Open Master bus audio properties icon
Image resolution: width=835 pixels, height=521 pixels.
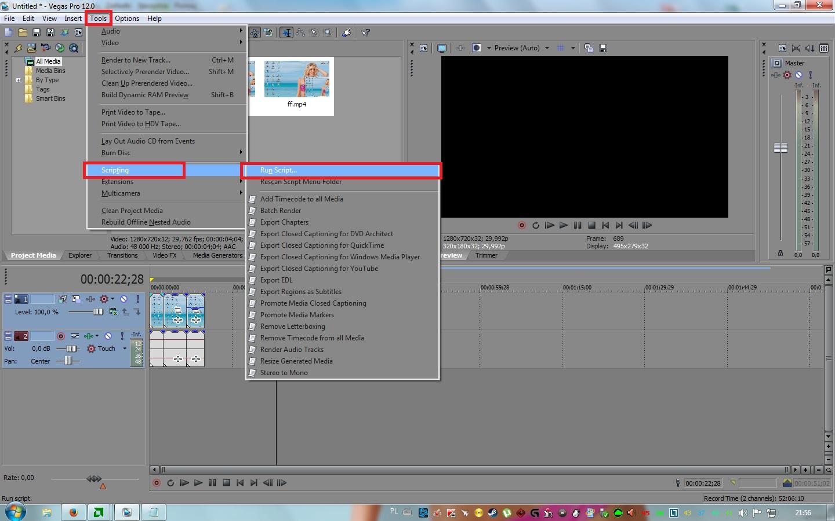point(782,48)
